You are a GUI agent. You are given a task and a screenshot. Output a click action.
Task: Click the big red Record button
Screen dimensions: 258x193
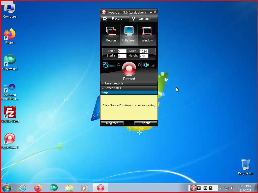click(x=129, y=69)
